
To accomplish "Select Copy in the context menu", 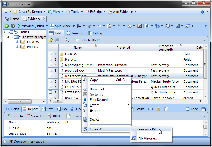I will [107, 80].
